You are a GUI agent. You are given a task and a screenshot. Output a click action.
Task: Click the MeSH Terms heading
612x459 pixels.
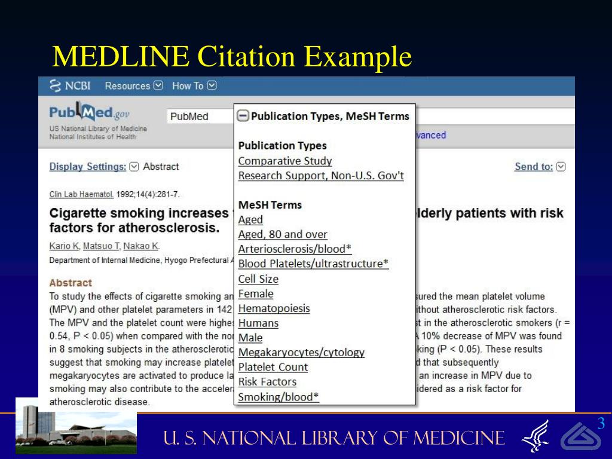270,205
